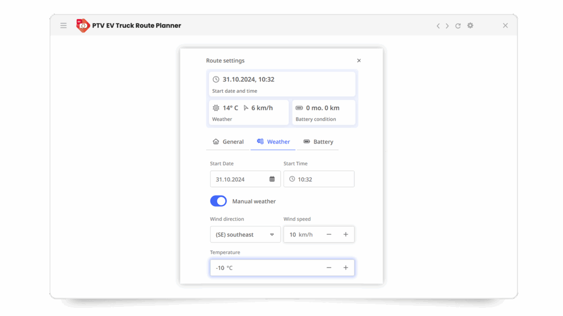Click the calendar icon in Start Date

click(272, 179)
